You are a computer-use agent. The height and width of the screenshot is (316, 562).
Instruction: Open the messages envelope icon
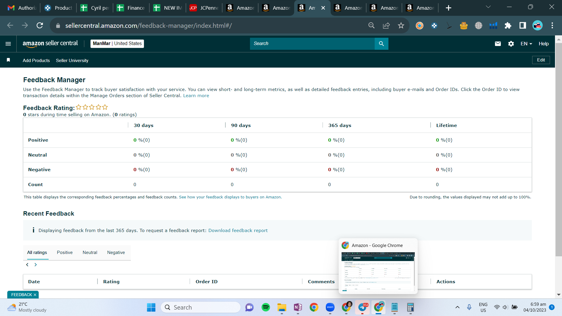pos(498,44)
